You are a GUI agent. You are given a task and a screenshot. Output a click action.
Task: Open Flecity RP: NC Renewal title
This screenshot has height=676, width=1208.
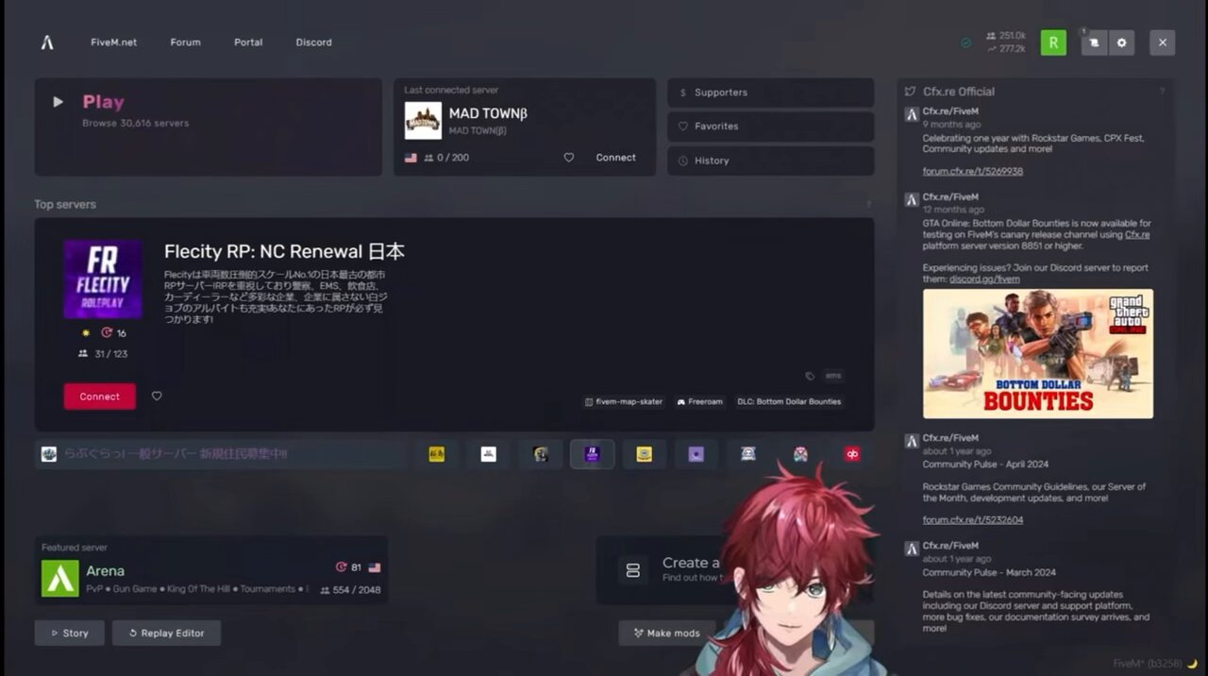pyautogui.click(x=284, y=251)
